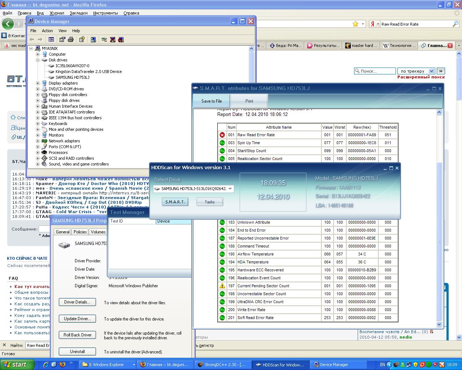Click the Save to File button
Image resolution: width=462 pixels, height=370 pixels.
(x=212, y=101)
